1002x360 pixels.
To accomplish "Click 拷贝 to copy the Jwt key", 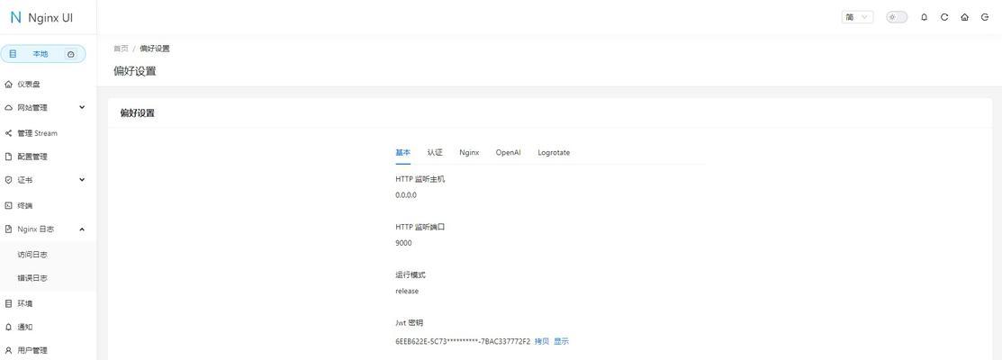I will (541, 341).
